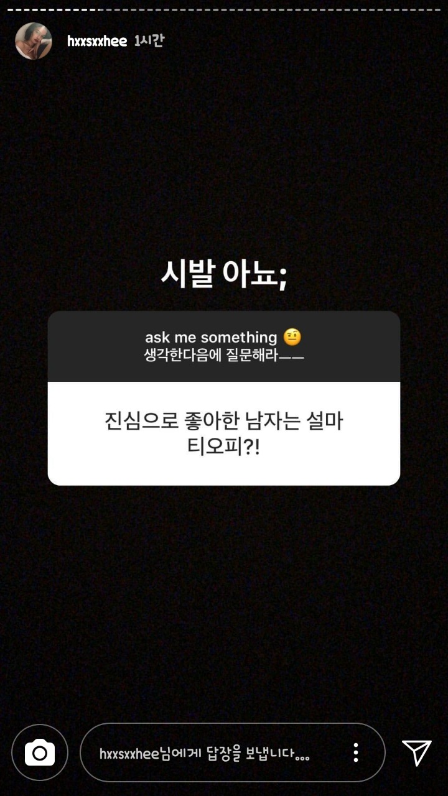This screenshot has height=796, width=448.
Task: Focus the reply message input field
Action: tap(233, 752)
